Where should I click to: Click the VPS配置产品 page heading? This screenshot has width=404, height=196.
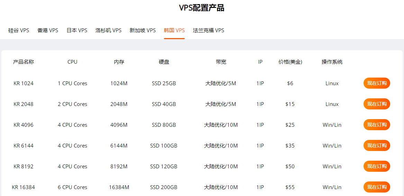202,8
